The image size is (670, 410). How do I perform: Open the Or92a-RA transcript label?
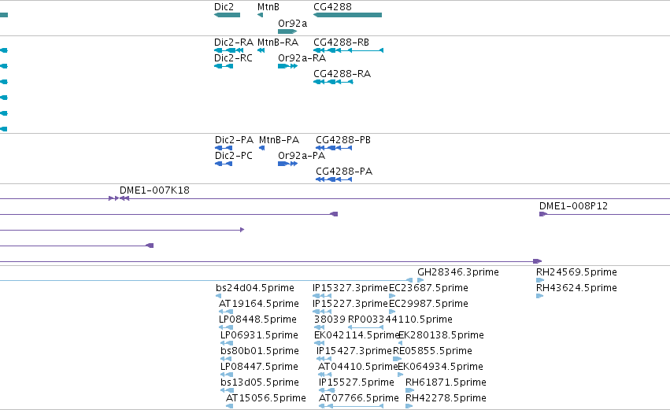click(302, 58)
